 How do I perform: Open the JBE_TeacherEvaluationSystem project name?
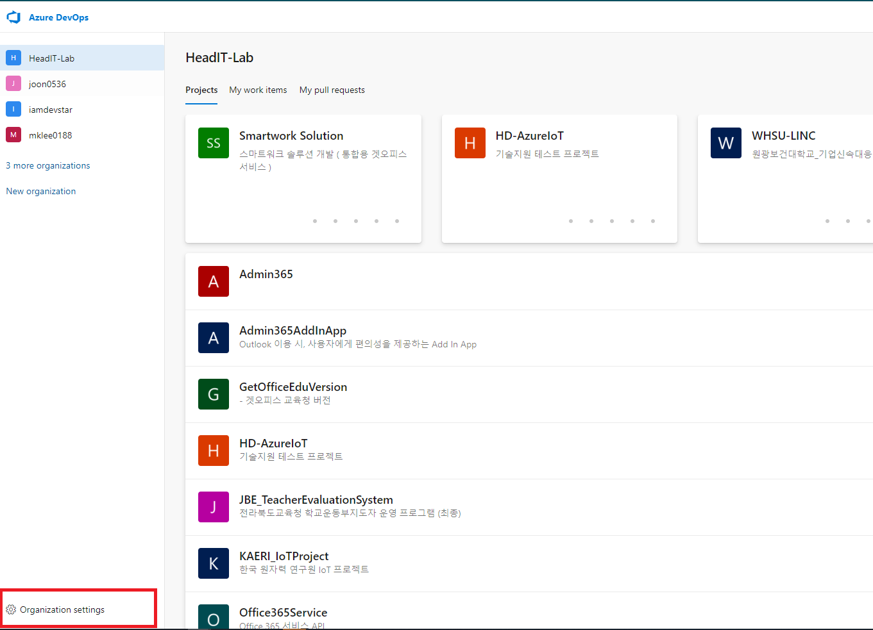pyautogui.click(x=316, y=500)
